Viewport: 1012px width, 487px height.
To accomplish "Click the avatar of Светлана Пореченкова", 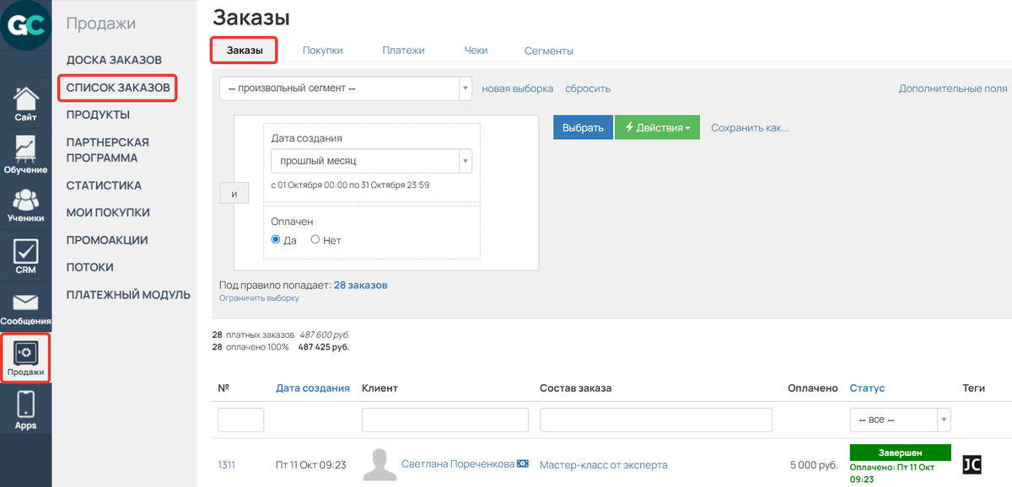I will (x=379, y=464).
